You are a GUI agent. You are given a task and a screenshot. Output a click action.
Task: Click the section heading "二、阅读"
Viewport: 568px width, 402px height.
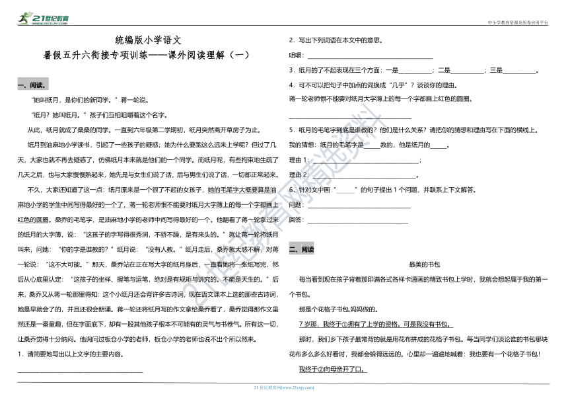pos(301,249)
